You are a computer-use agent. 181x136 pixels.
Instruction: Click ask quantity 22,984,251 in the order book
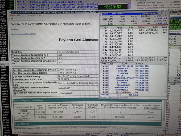151,33
